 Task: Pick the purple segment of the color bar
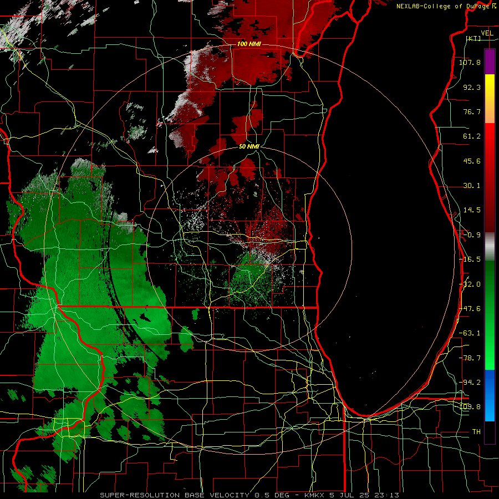pyautogui.click(x=490, y=62)
